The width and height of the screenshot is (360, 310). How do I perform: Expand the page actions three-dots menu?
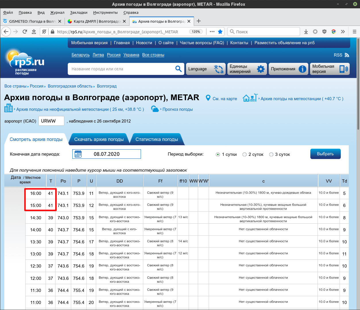pos(212,32)
